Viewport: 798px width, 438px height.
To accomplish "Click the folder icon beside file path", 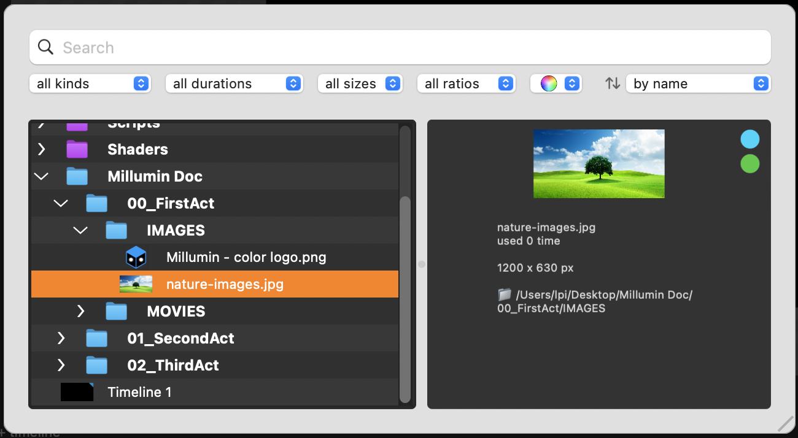I will pos(504,295).
